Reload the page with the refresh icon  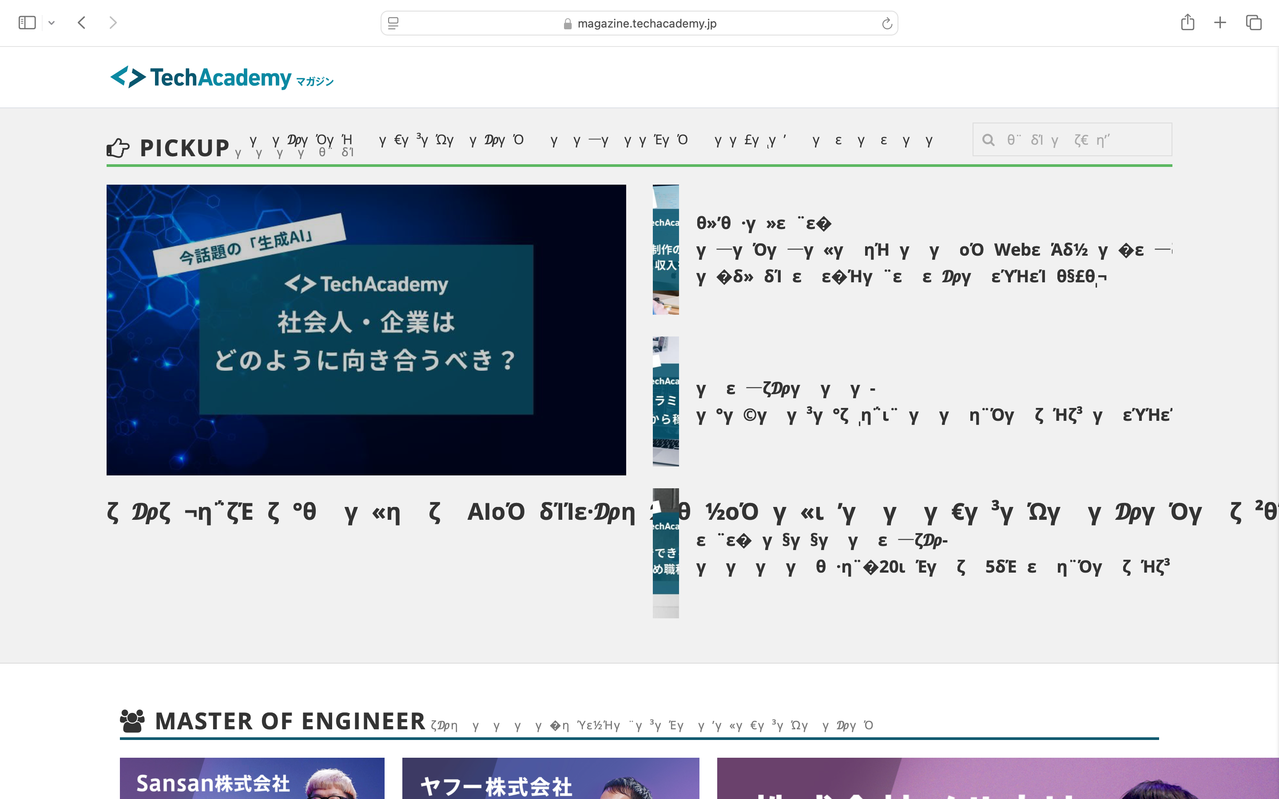(x=887, y=23)
